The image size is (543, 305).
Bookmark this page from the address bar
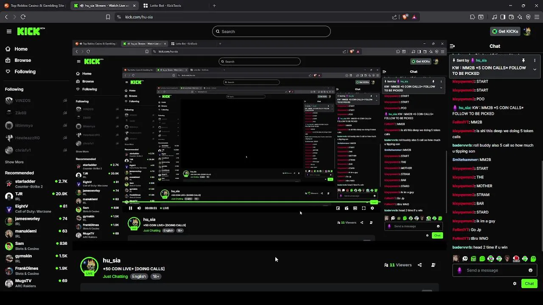coord(108,17)
